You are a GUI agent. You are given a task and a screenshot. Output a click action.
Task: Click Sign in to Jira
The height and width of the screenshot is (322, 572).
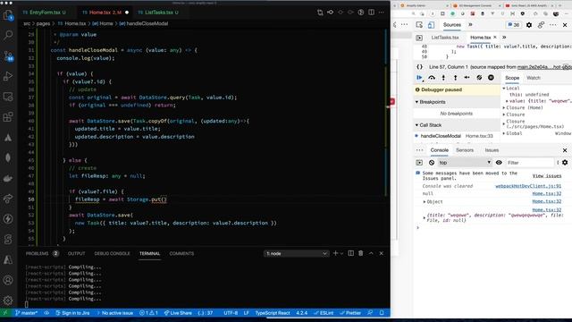click(x=72, y=313)
